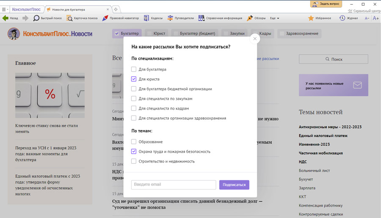Image resolution: width=381 pixels, height=218 pixels.
Task: Open Справочная информация binders icon
Action: click(x=202, y=18)
